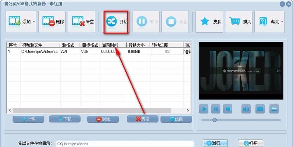The width and height of the screenshot is (293, 147).
Task: Click the file list horizontal scrollbar thumb
Action: (x=92, y=110)
